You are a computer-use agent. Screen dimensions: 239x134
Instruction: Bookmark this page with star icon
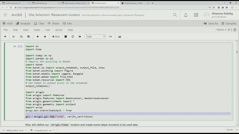click(214, 7)
